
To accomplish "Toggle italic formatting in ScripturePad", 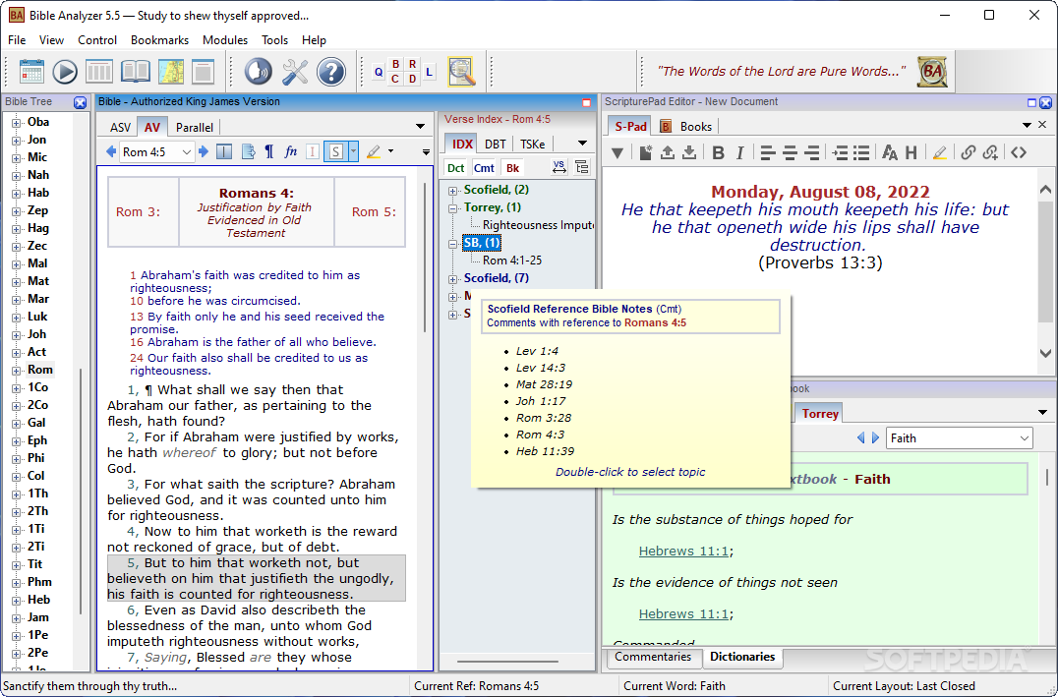I will pos(740,153).
